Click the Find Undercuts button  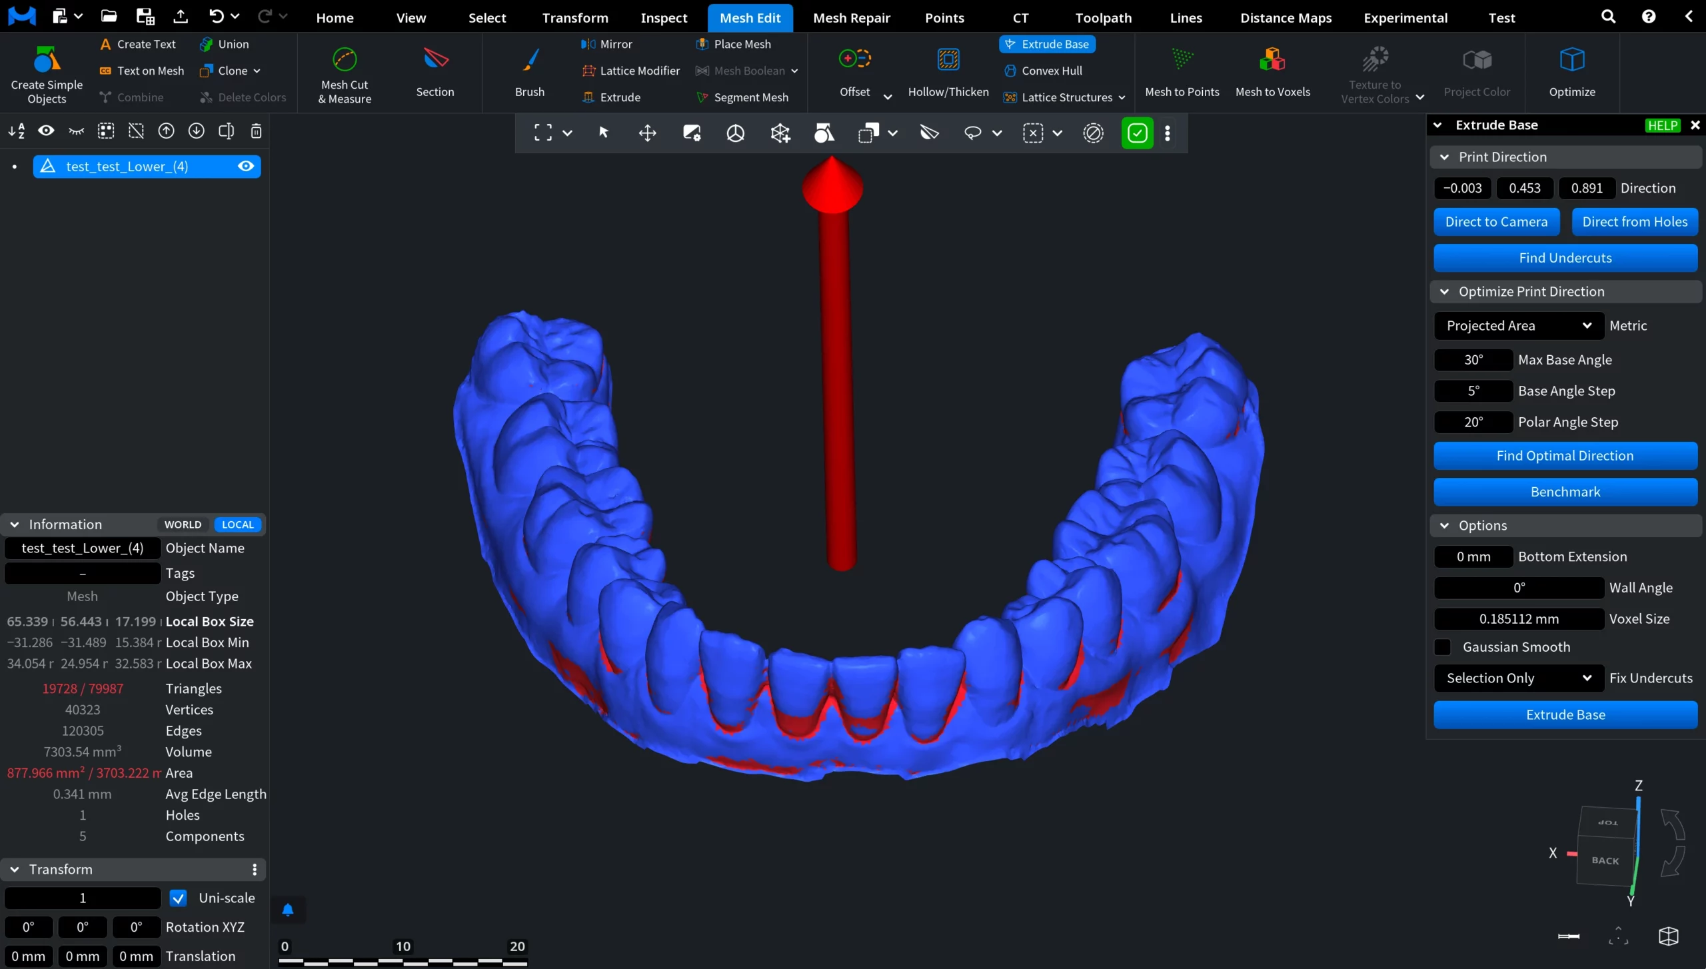(1565, 258)
